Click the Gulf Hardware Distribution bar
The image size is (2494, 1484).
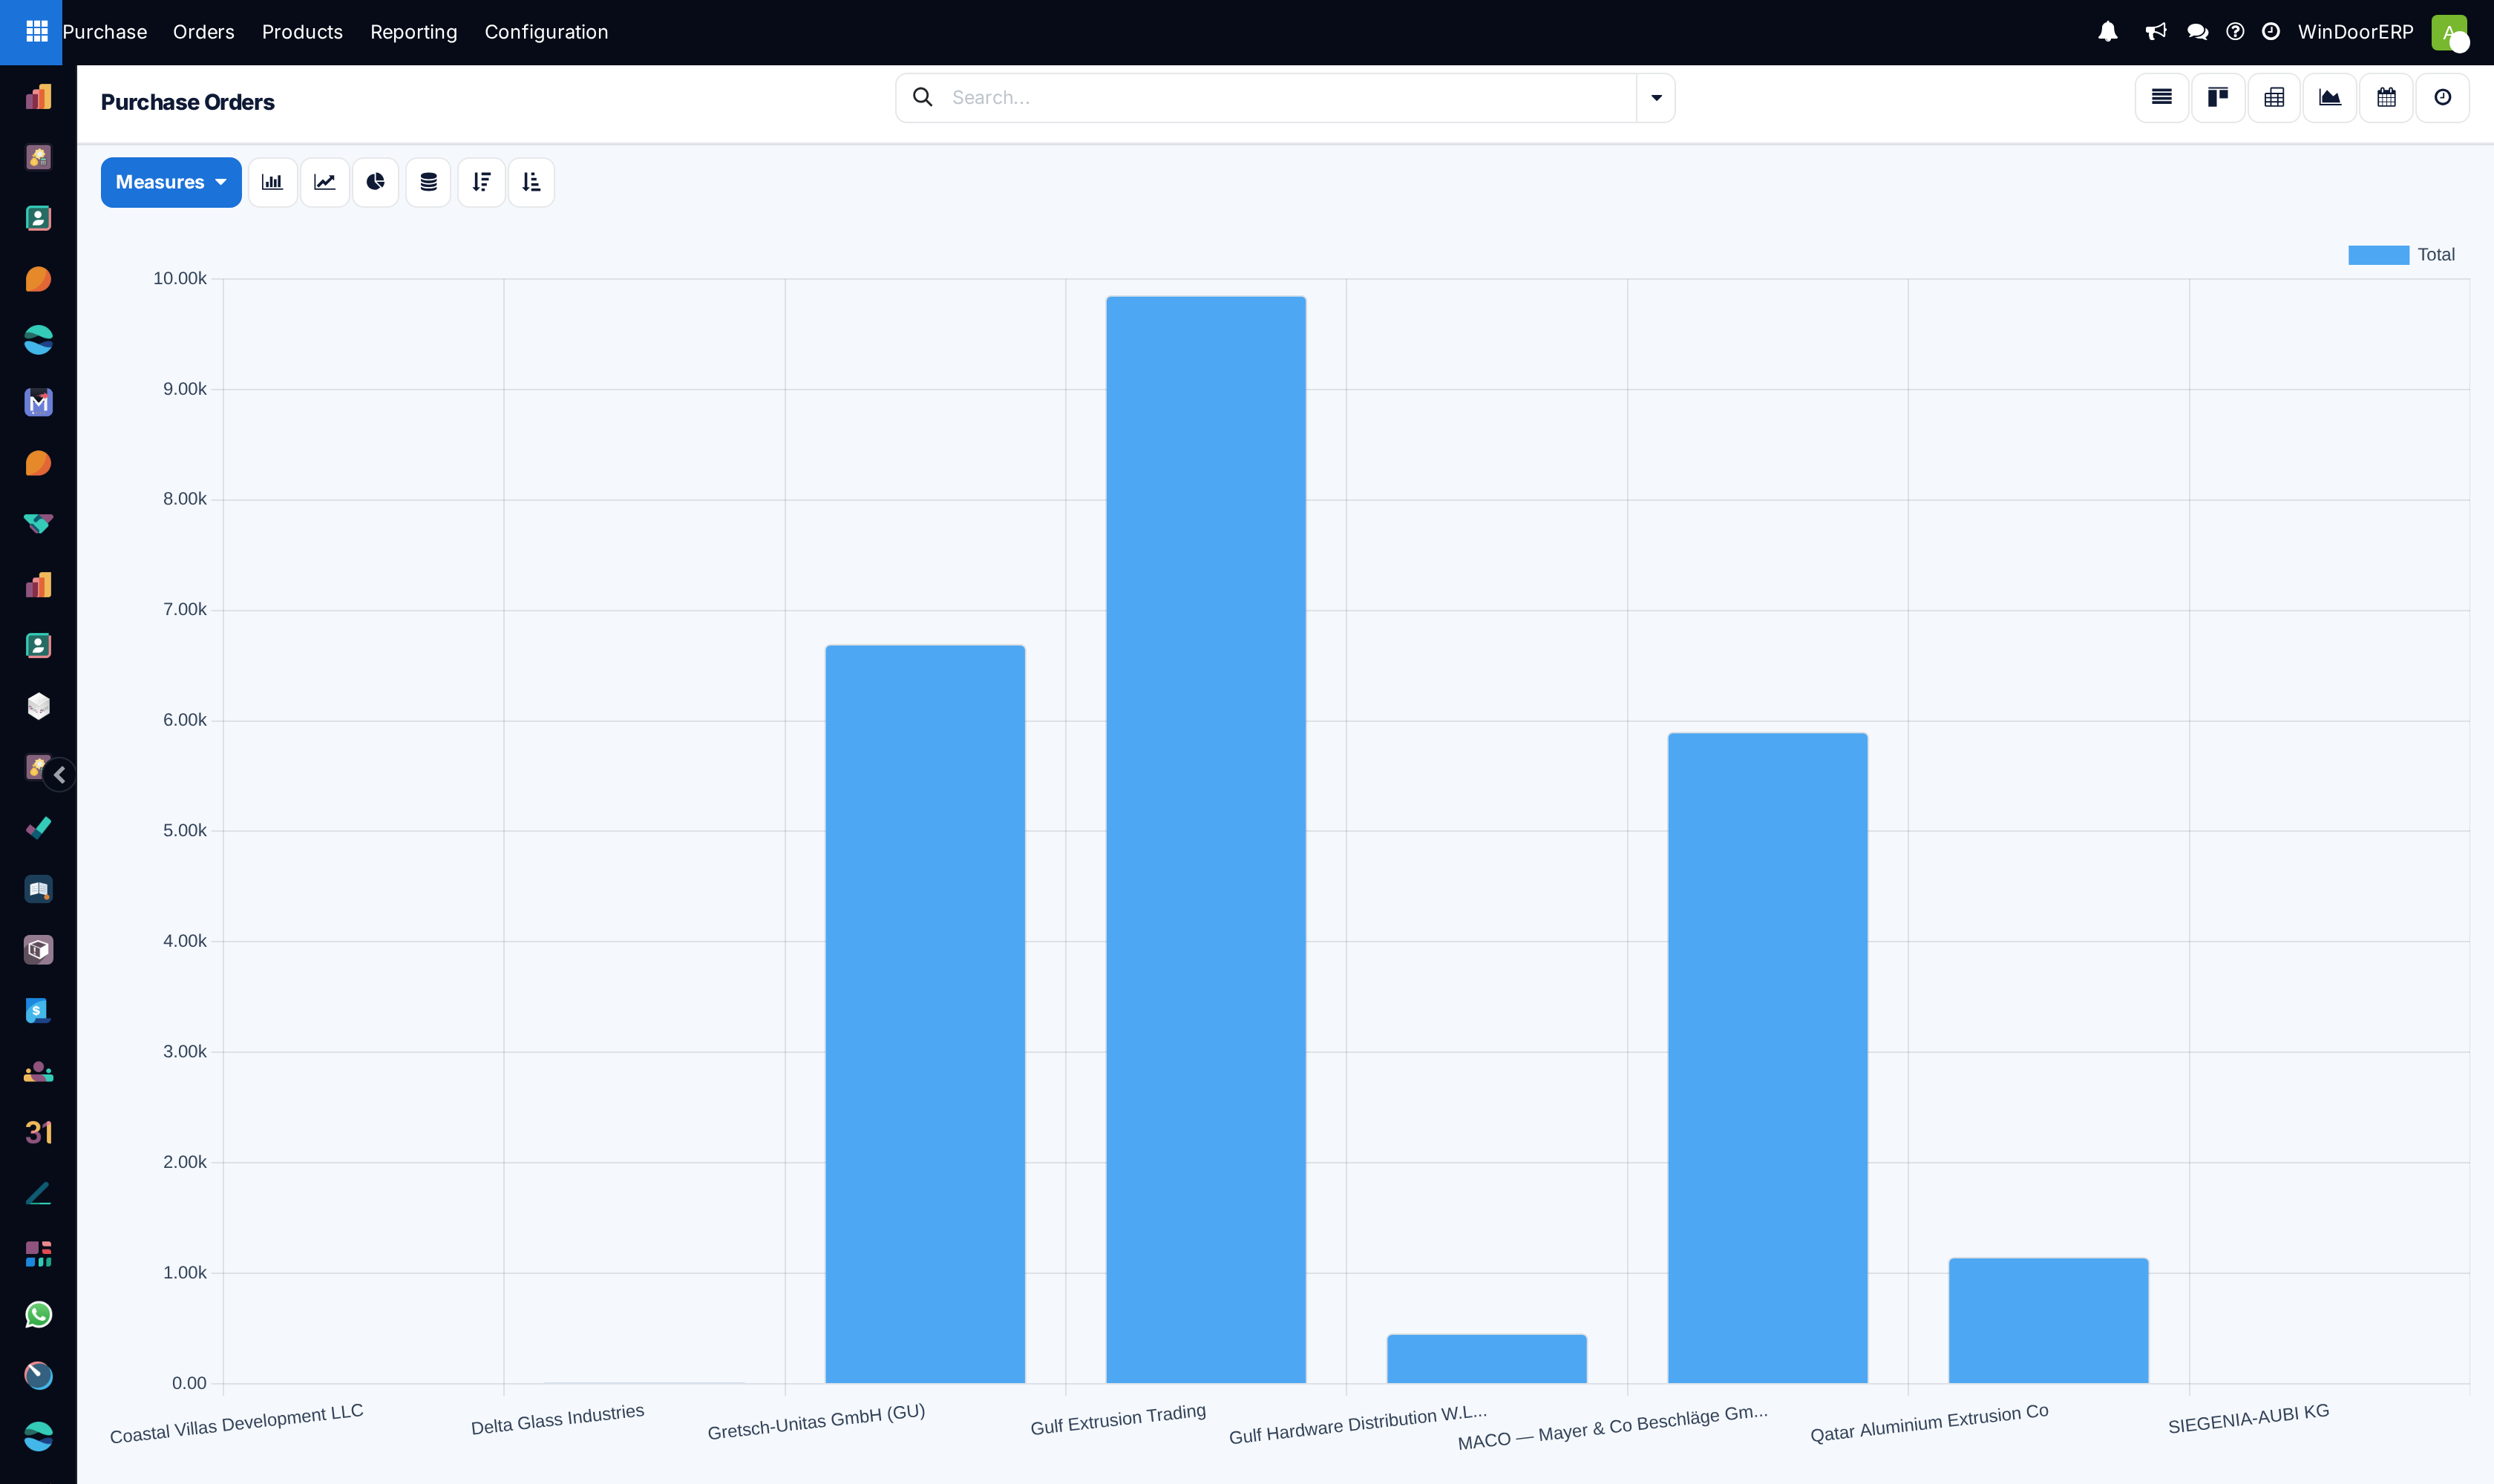(x=1487, y=1359)
